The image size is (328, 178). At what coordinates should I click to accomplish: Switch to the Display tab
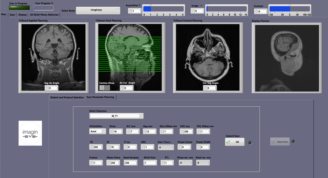click(22, 15)
